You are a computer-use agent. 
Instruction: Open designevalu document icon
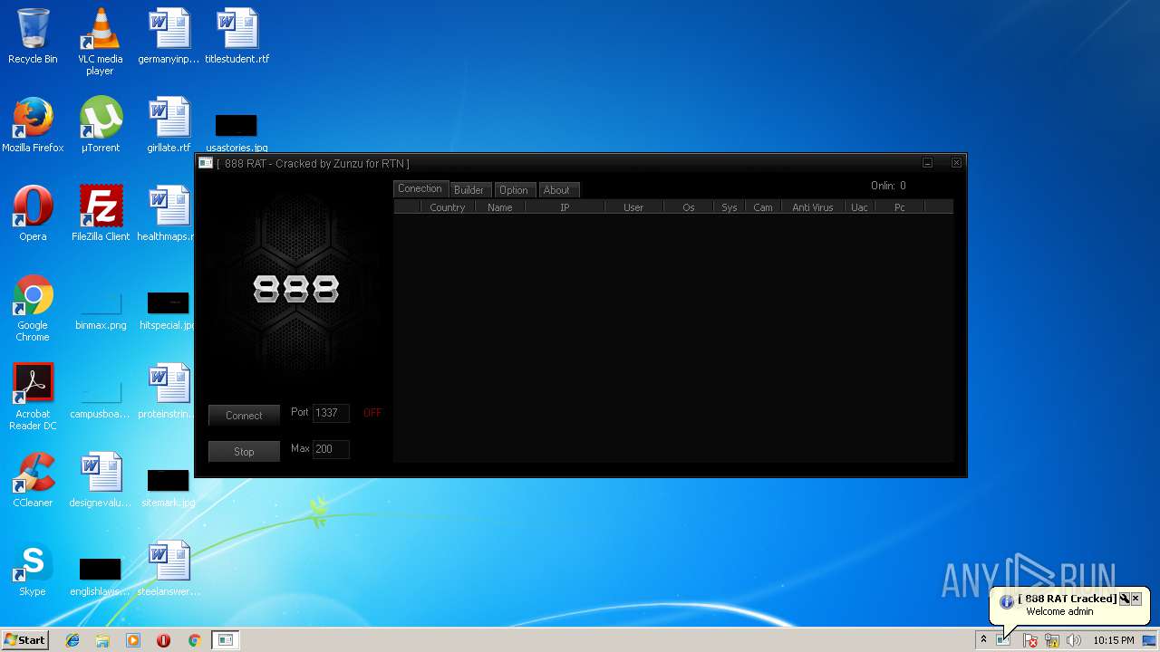click(101, 480)
